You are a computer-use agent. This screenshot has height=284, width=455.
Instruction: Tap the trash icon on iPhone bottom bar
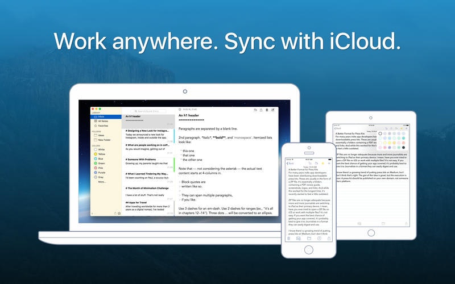click(288, 239)
